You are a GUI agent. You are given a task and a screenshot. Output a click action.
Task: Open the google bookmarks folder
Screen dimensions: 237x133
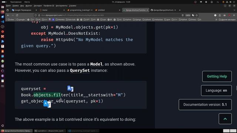(21, 20)
